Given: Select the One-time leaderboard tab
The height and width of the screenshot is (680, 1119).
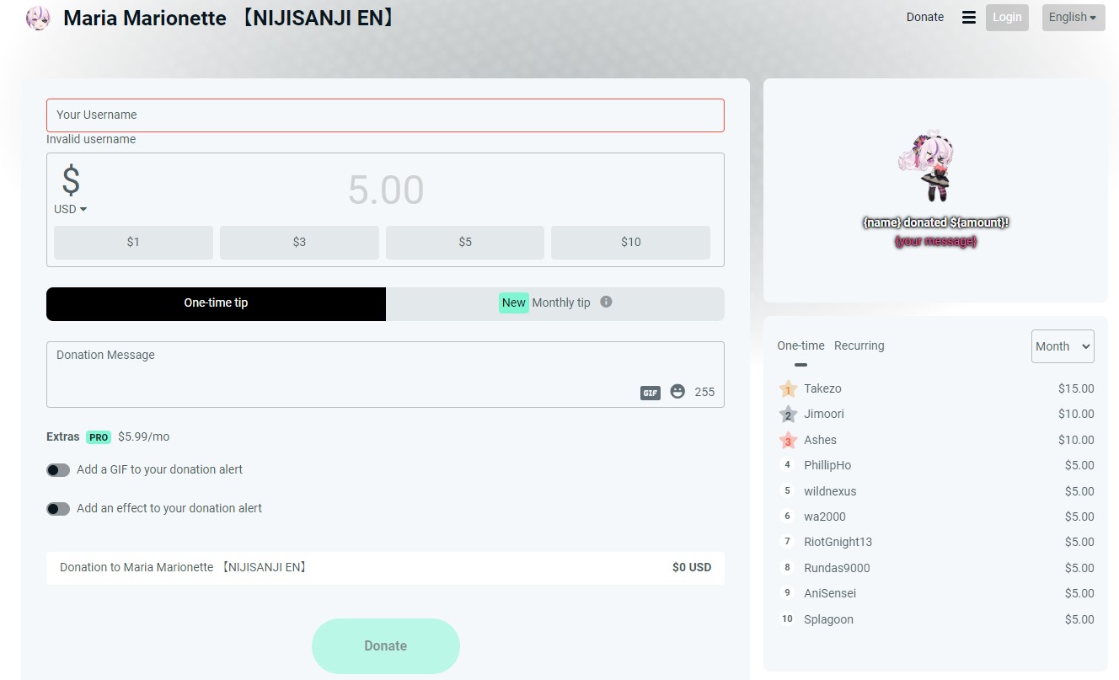Looking at the screenshot, I should [x=800, y=345].
